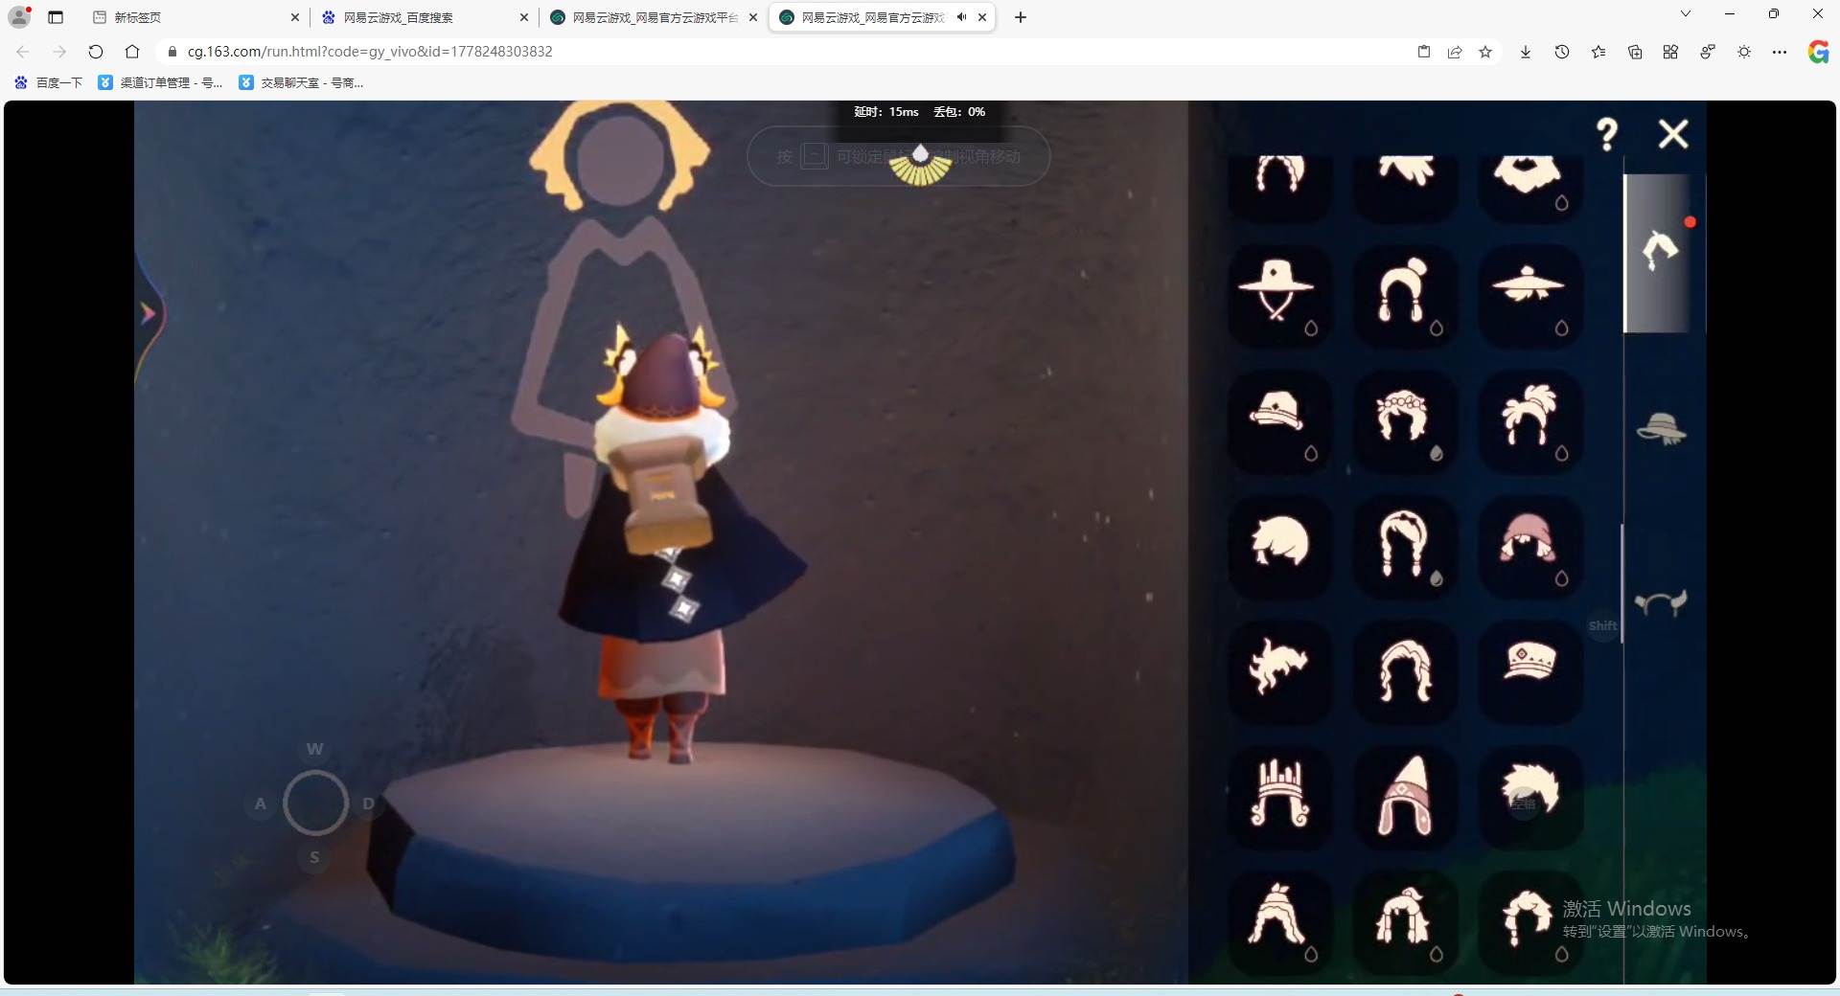Close the 网易云游戏_百度搜索 tab
1840x996 pixels.
(524, 17)
